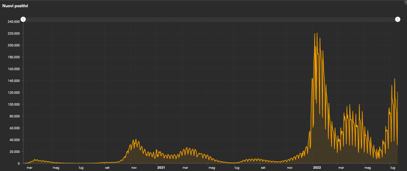Click the first "mar" label on the x-axis
This screenshot has height=171, width=407.
(29, 167)
